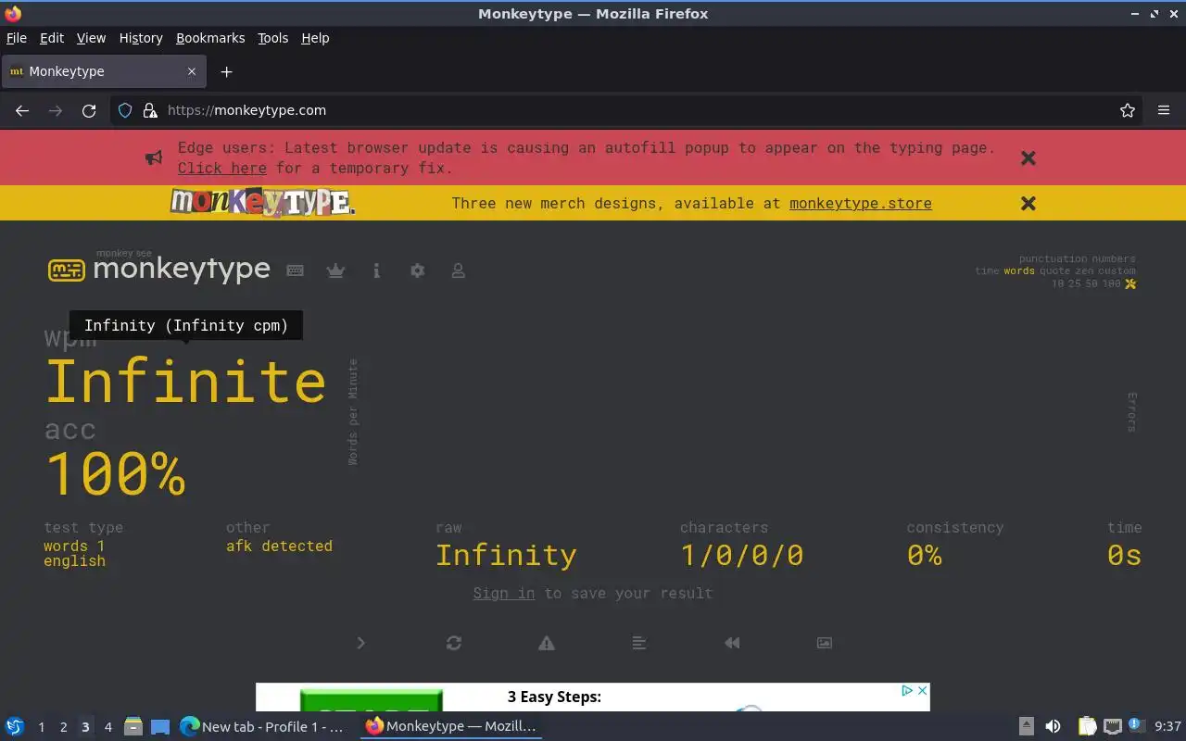Screen dimensions: 1186x741
Task: Select words test mode
Action: coord(1019,271)
